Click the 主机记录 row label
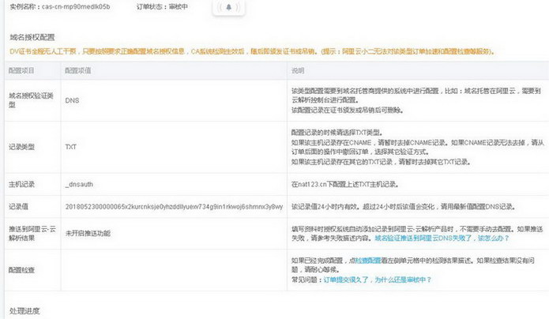 coord(23,183)
